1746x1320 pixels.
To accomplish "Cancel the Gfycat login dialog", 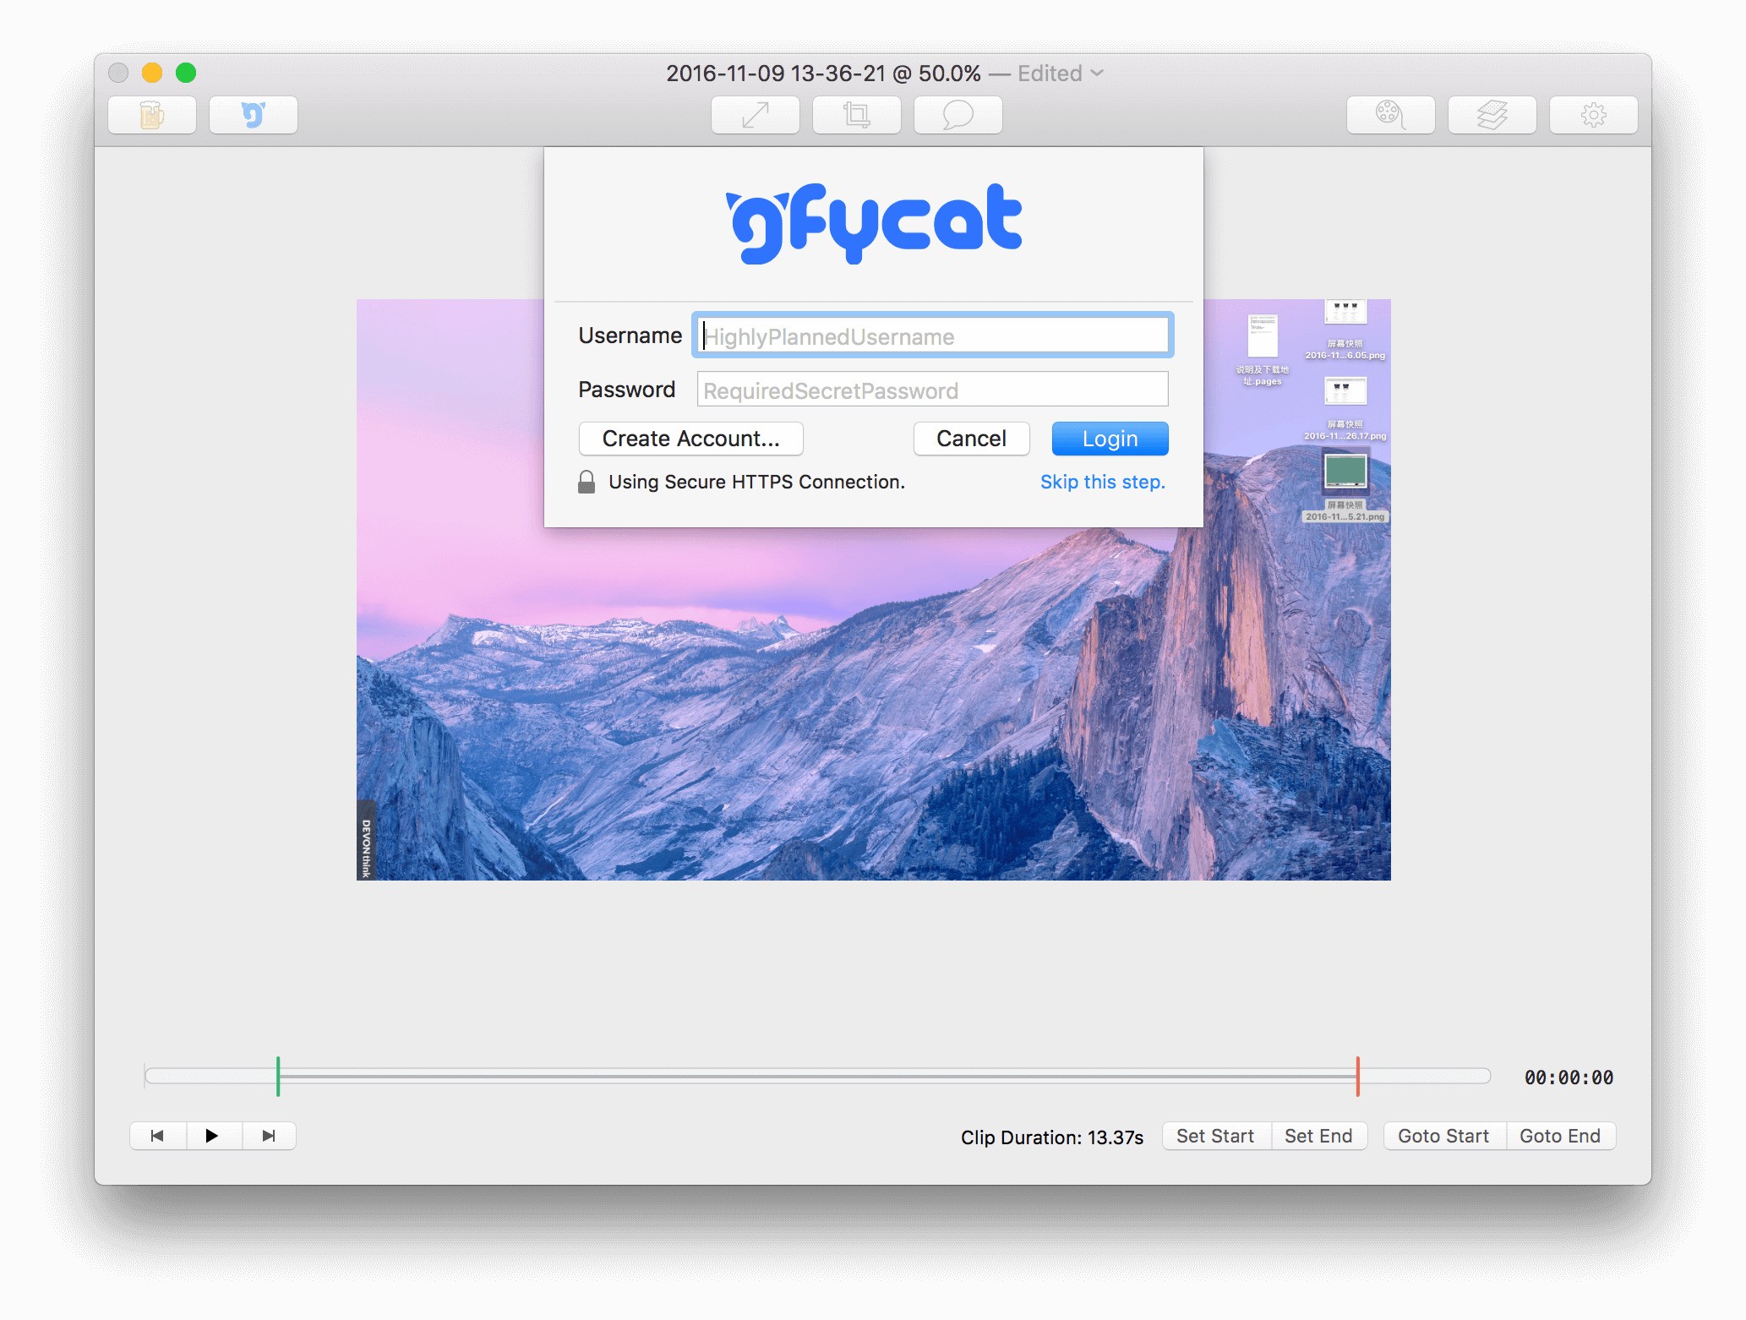I will [972, 439].
